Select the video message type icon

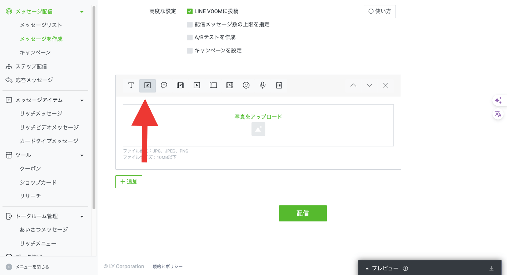pyautogui.click(x=197, y=85)
